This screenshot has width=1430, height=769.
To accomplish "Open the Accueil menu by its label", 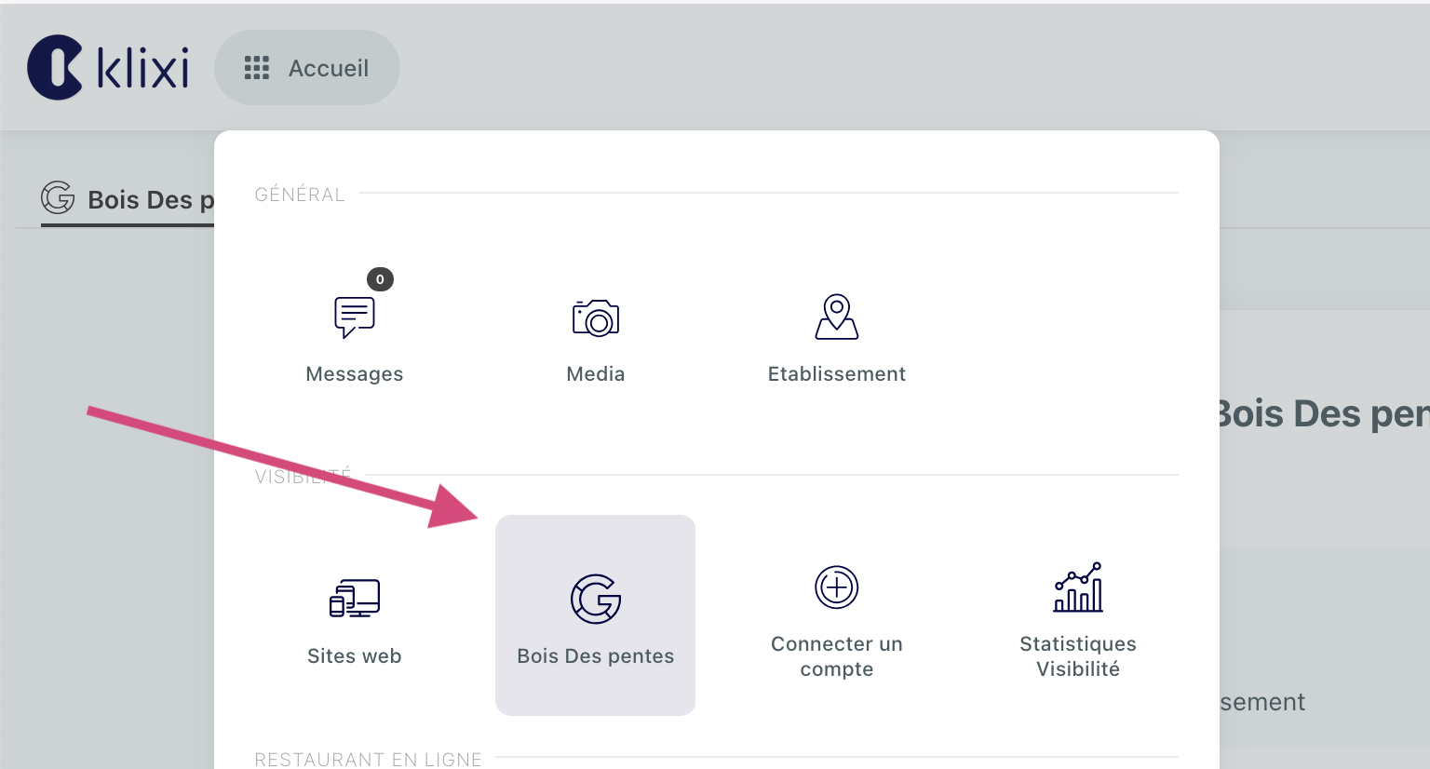I will click(329, 68).
